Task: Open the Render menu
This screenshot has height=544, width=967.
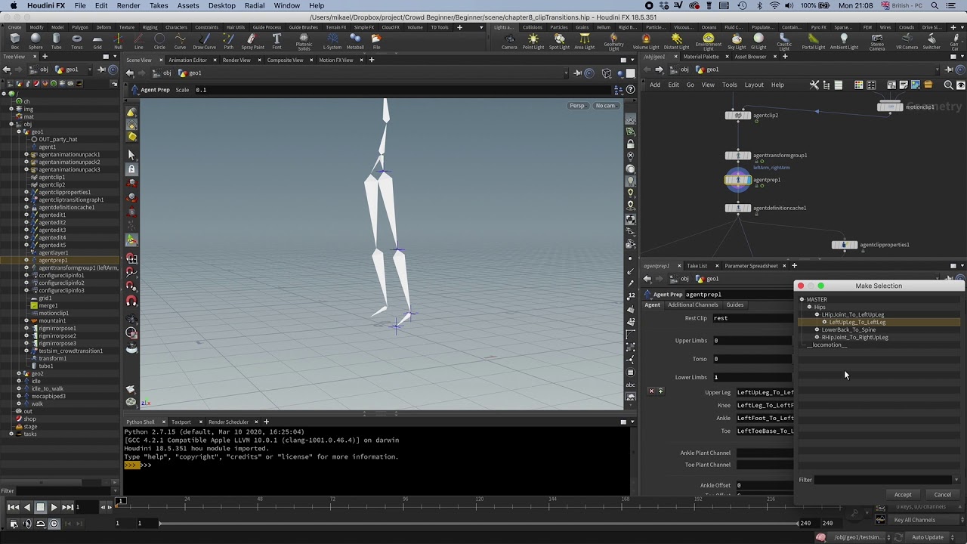Action: (128, 5)
